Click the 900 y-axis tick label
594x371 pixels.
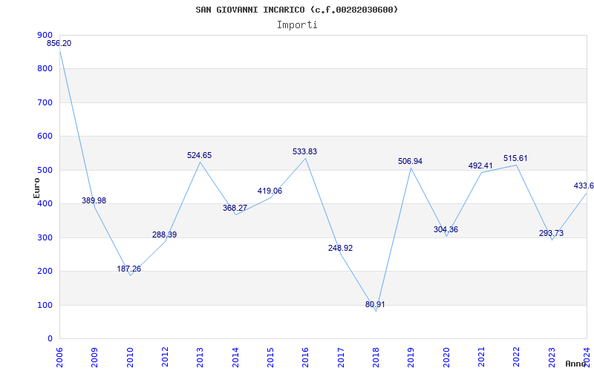[x=45, y=35]
